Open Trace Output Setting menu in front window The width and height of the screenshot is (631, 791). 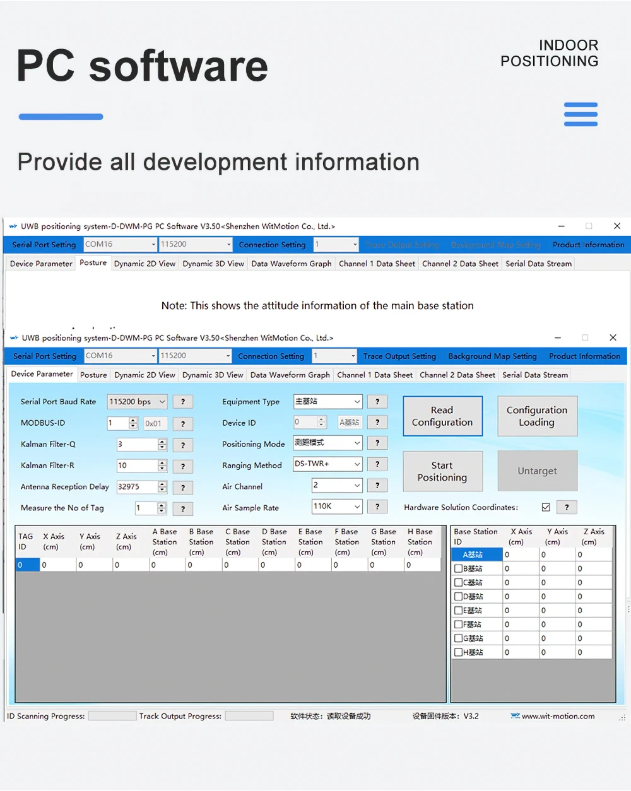pyautogui.click(x=399, y=356)
